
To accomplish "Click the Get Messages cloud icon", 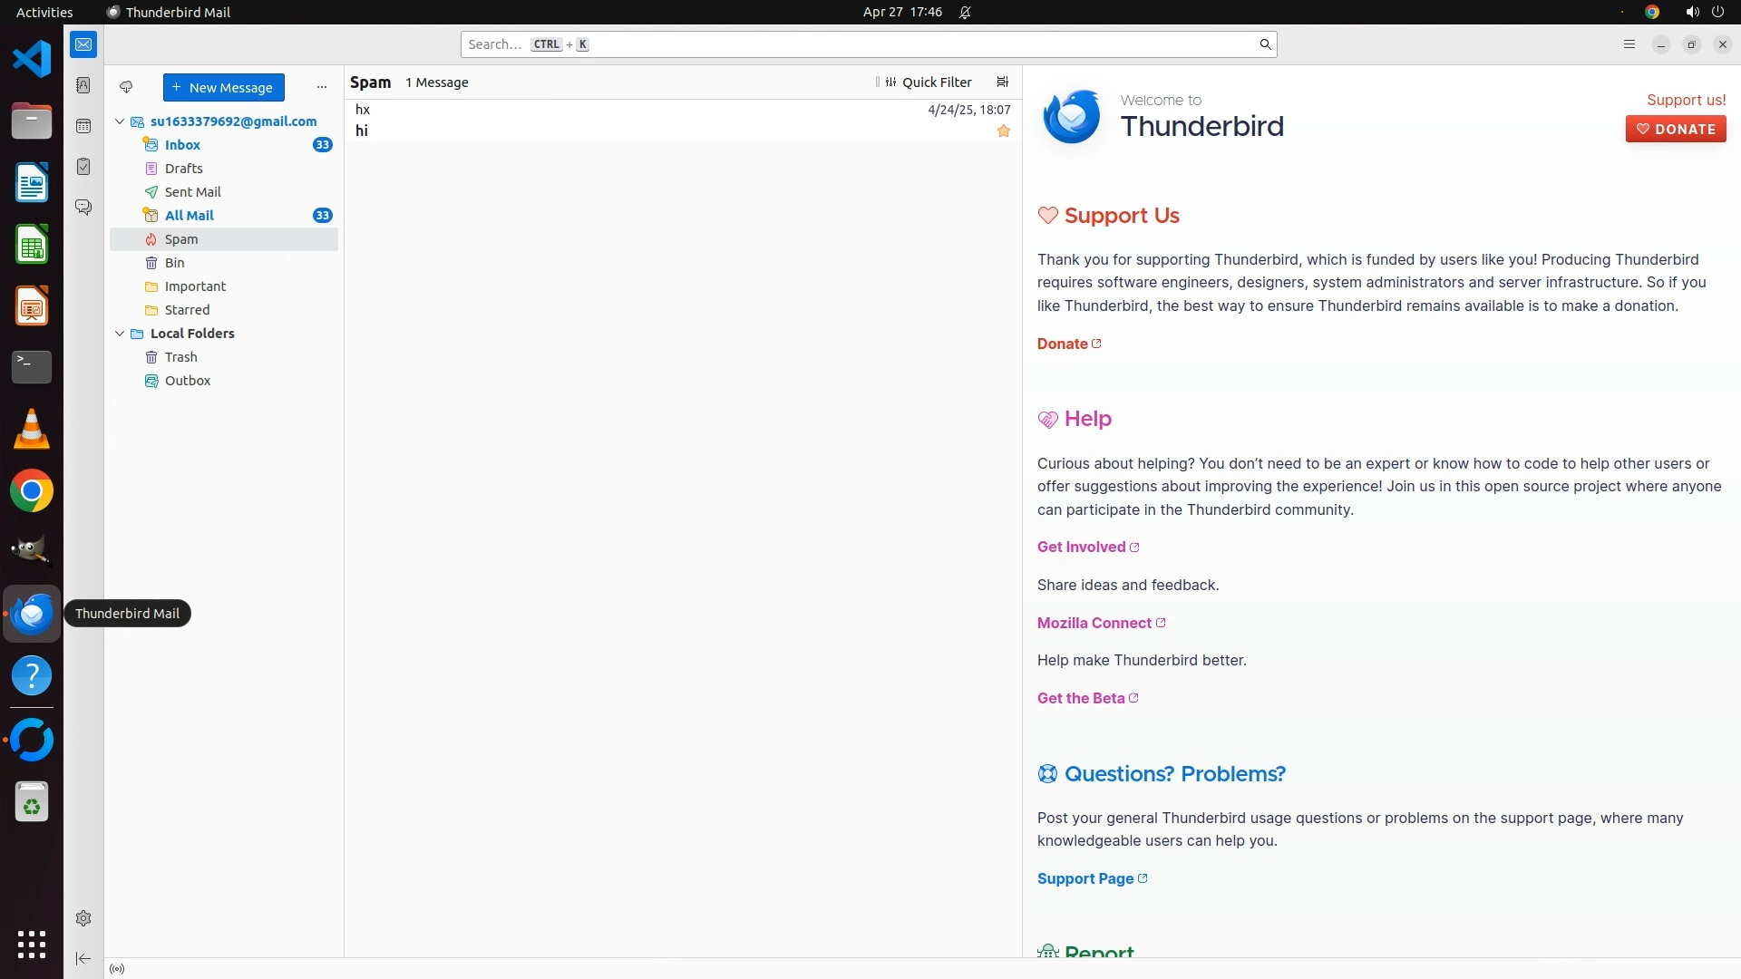I will 126,87.
